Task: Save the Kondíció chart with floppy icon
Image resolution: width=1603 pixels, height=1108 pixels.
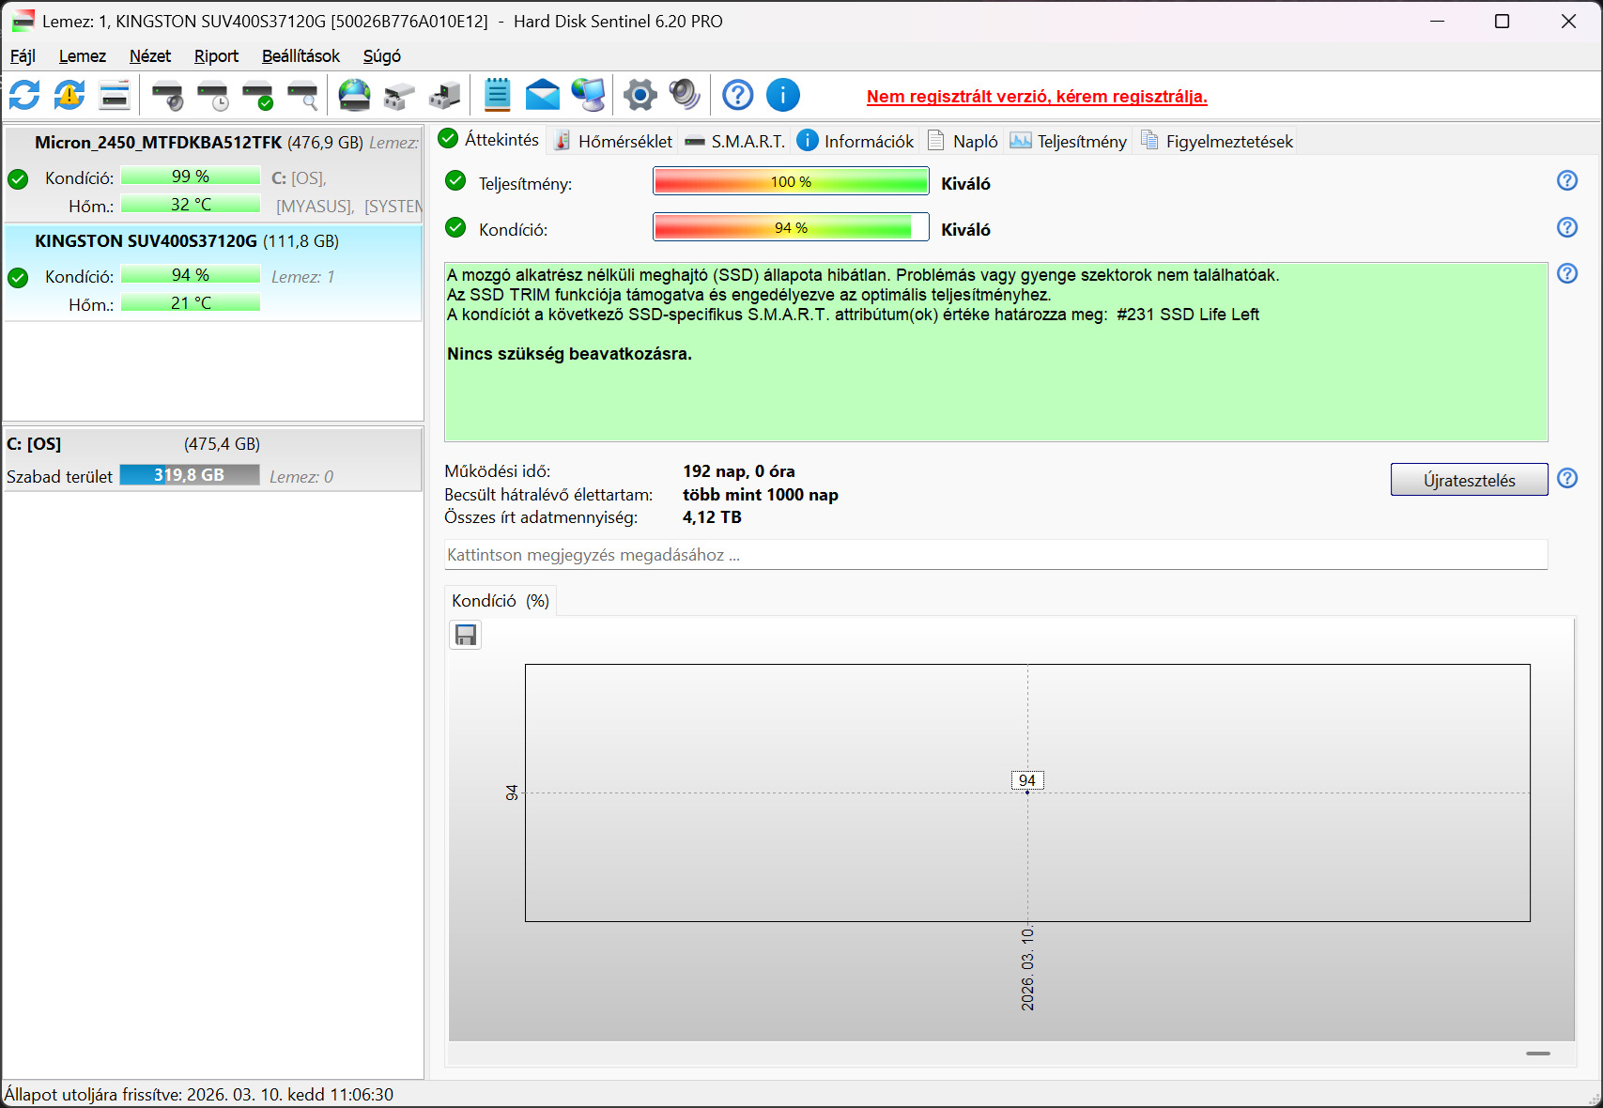Action: 466,636
